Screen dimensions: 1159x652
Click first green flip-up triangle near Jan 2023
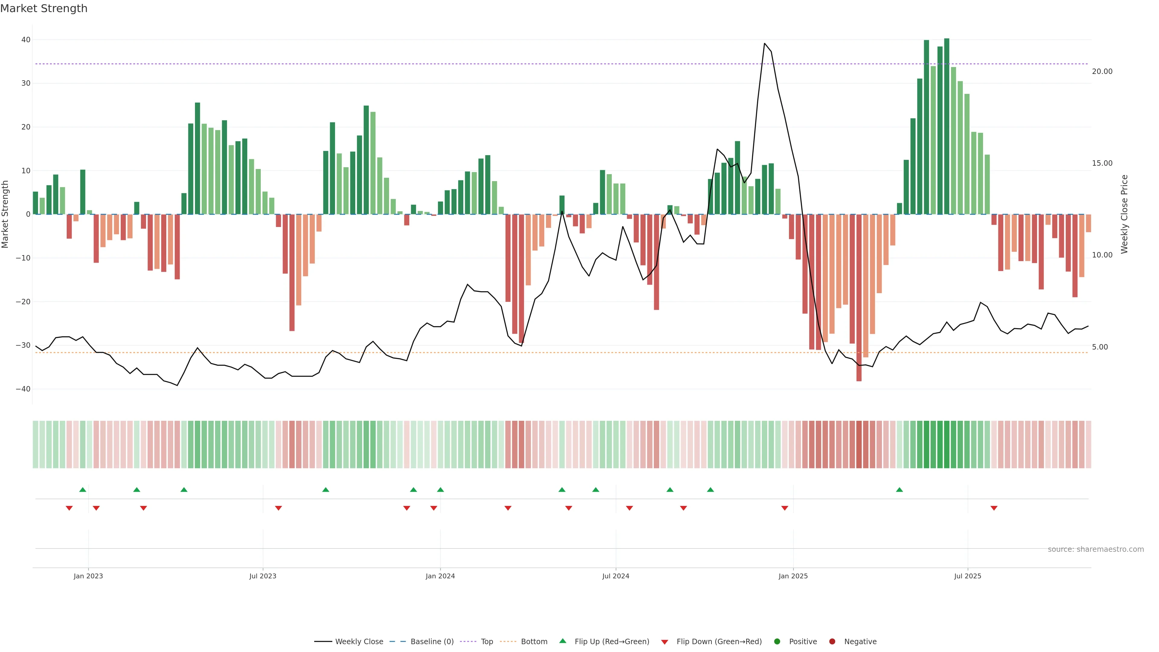[83, 490]
